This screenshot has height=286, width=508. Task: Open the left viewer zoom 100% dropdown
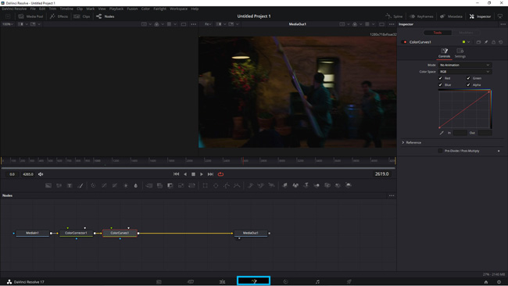tap(8, 24)
